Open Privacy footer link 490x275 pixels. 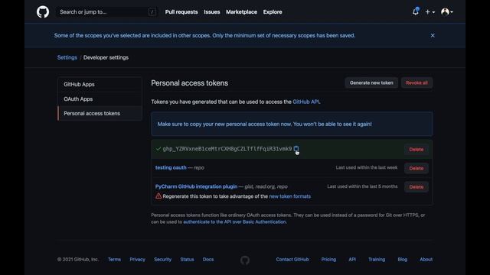[137, 260]
